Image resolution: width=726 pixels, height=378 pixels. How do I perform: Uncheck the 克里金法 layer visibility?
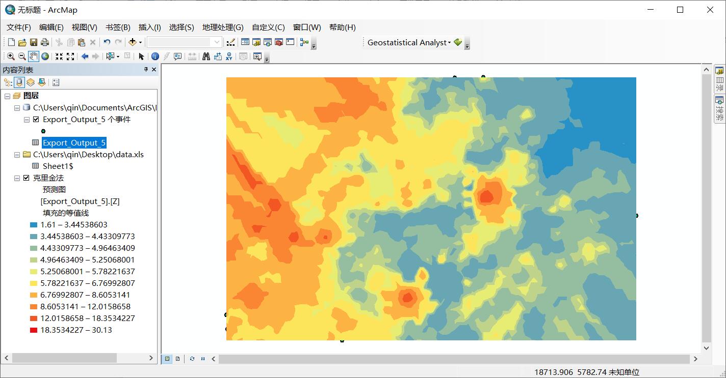[25, 178]
